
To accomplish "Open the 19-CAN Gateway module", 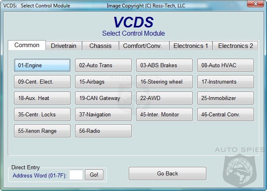I will 103,98.
